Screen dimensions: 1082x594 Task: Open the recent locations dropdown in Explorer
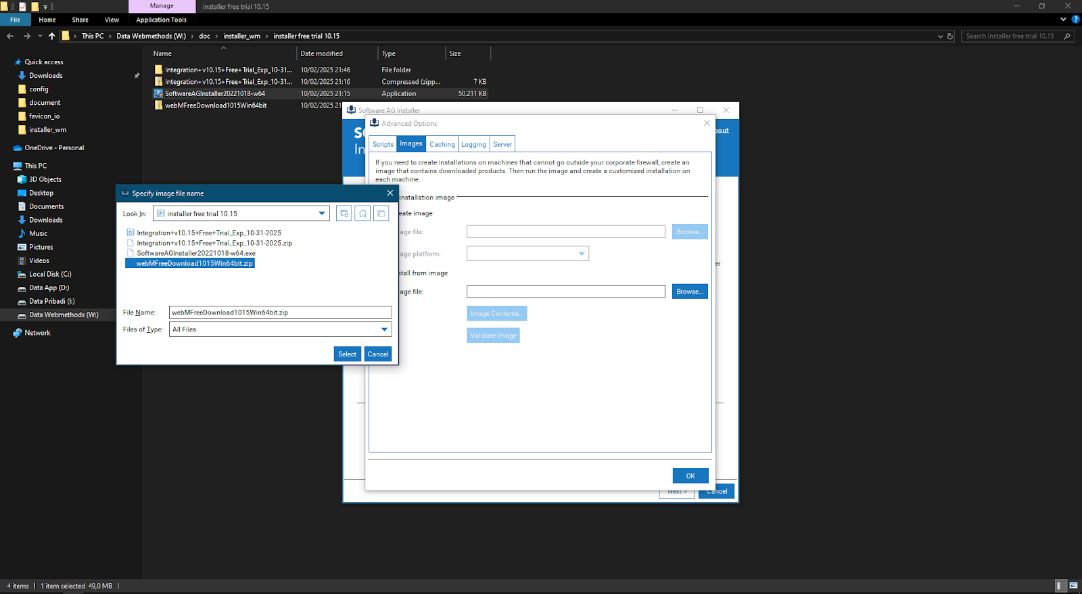(x=40, y=36)
